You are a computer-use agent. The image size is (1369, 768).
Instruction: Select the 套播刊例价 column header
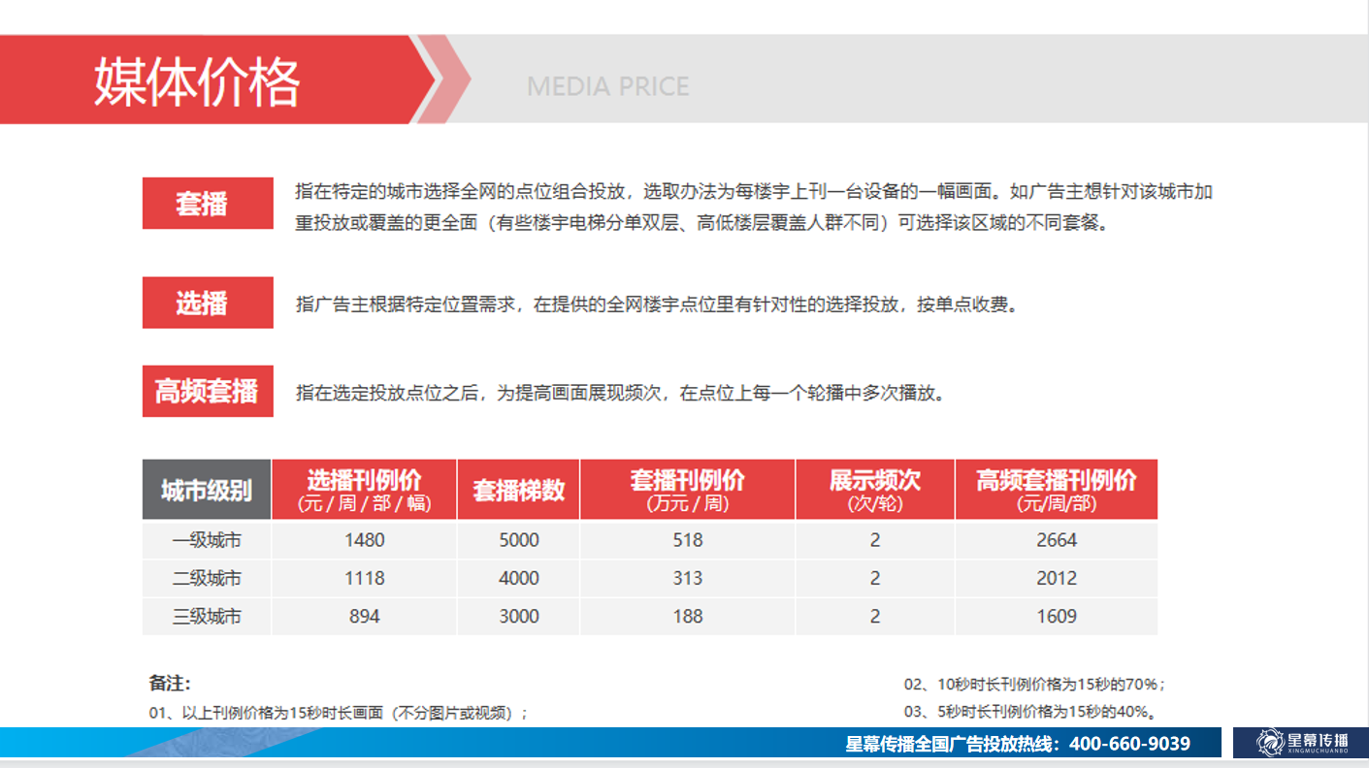point(687,490)
